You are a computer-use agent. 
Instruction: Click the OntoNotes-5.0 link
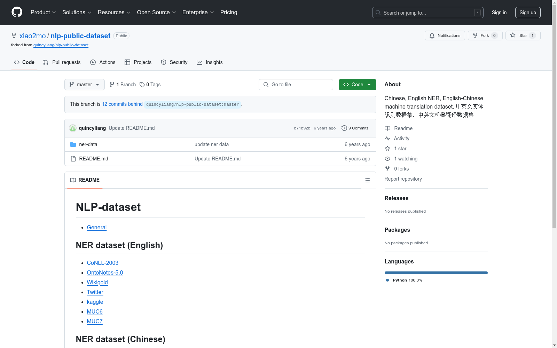coord(105,272)
